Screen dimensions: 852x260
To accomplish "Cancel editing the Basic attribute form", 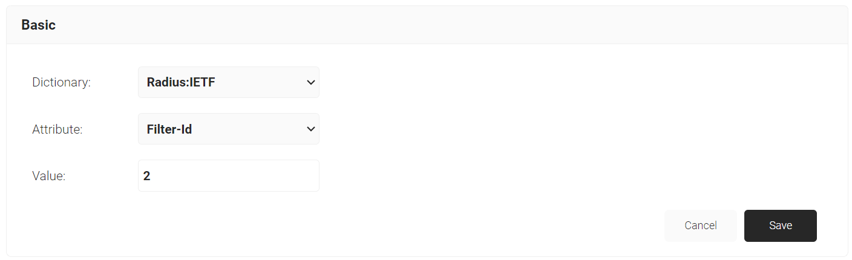I will point(700,226).
